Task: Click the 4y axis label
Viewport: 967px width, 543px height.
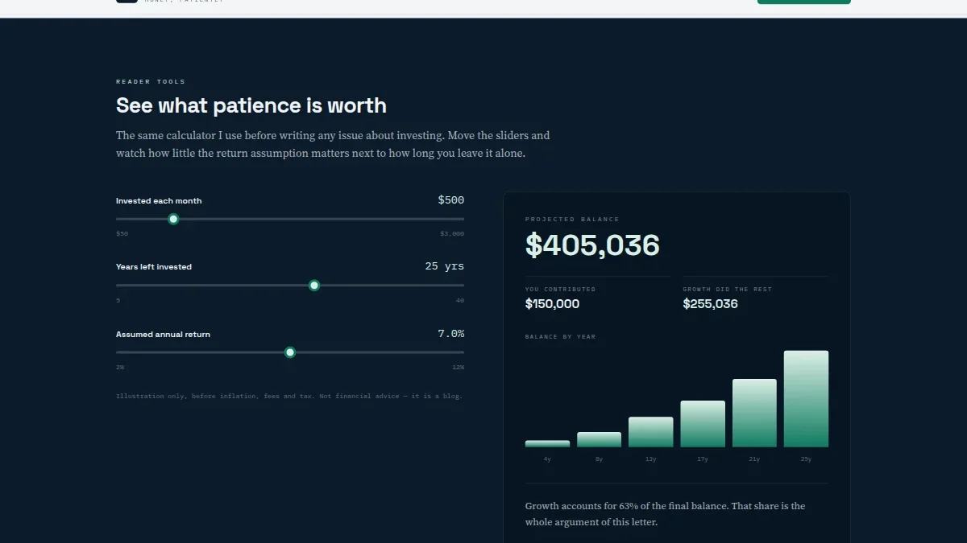Action: pyautogui.click(x=547, y=459)
